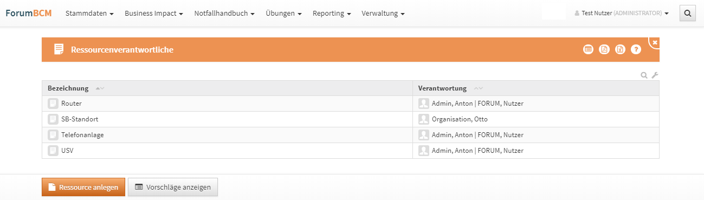Export the list as Excel file
Screen dimensions: 704x200
(x=620, y=49)
